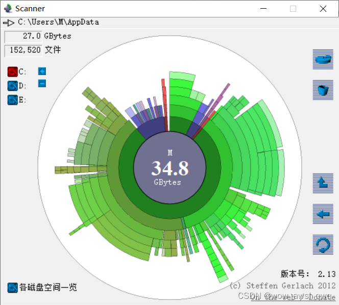The image size is (339, 305).
Task: Click the 152,520 文件 file count field
Action: click(23, 51)
